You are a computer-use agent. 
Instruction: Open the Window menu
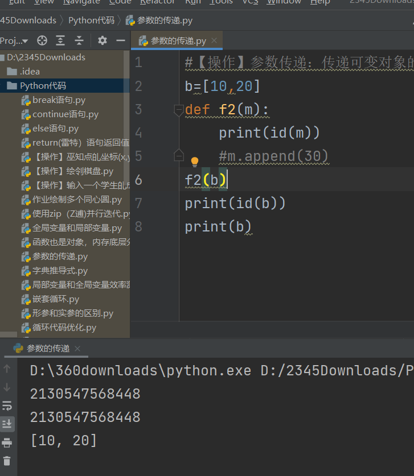(284, 2)
